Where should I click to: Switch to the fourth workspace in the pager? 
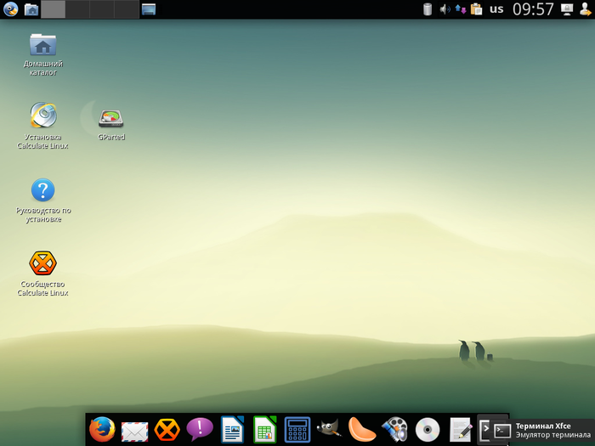(x=126, y=9)
